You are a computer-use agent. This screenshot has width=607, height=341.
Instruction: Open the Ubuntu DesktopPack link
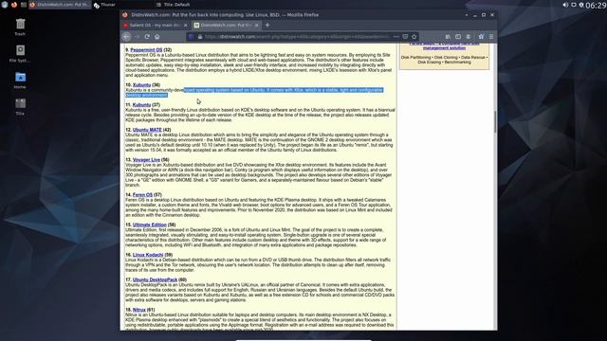pyautogui.click(x=155, y=279)
